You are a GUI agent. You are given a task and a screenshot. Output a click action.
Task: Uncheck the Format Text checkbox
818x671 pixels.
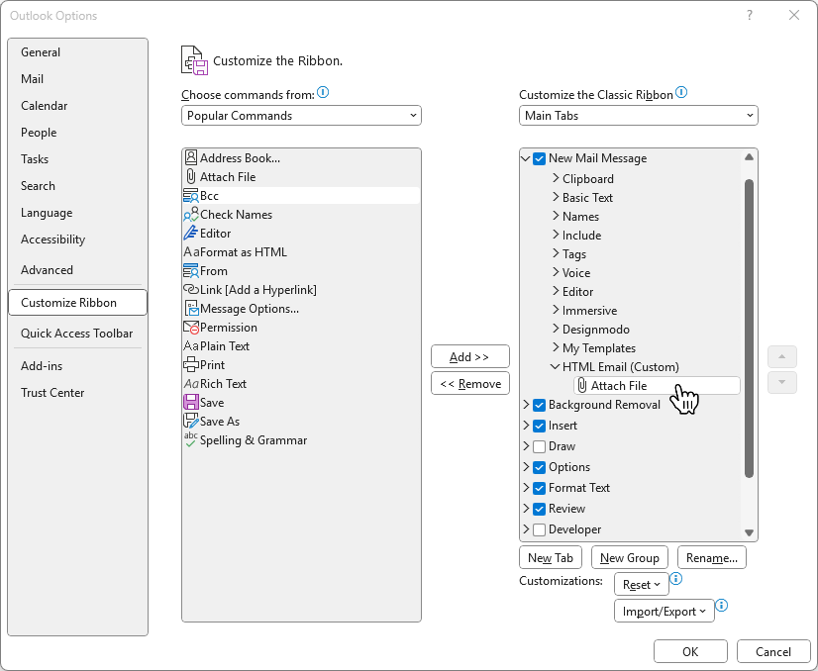point(540,488)
